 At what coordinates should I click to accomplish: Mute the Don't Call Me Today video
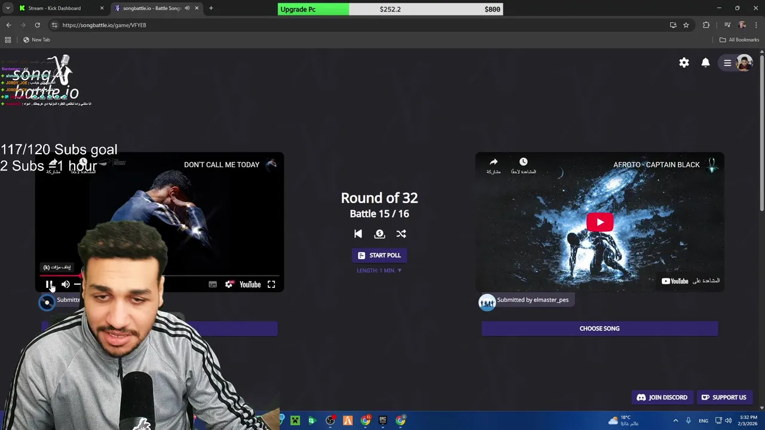tap(66, 284)
